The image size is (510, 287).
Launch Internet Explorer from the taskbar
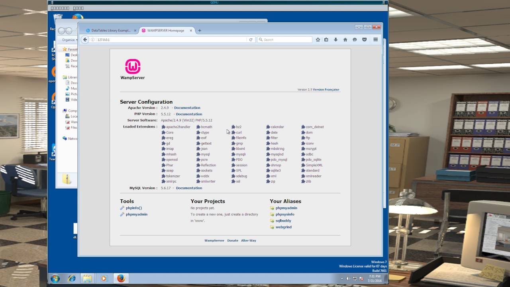(72, 278)
